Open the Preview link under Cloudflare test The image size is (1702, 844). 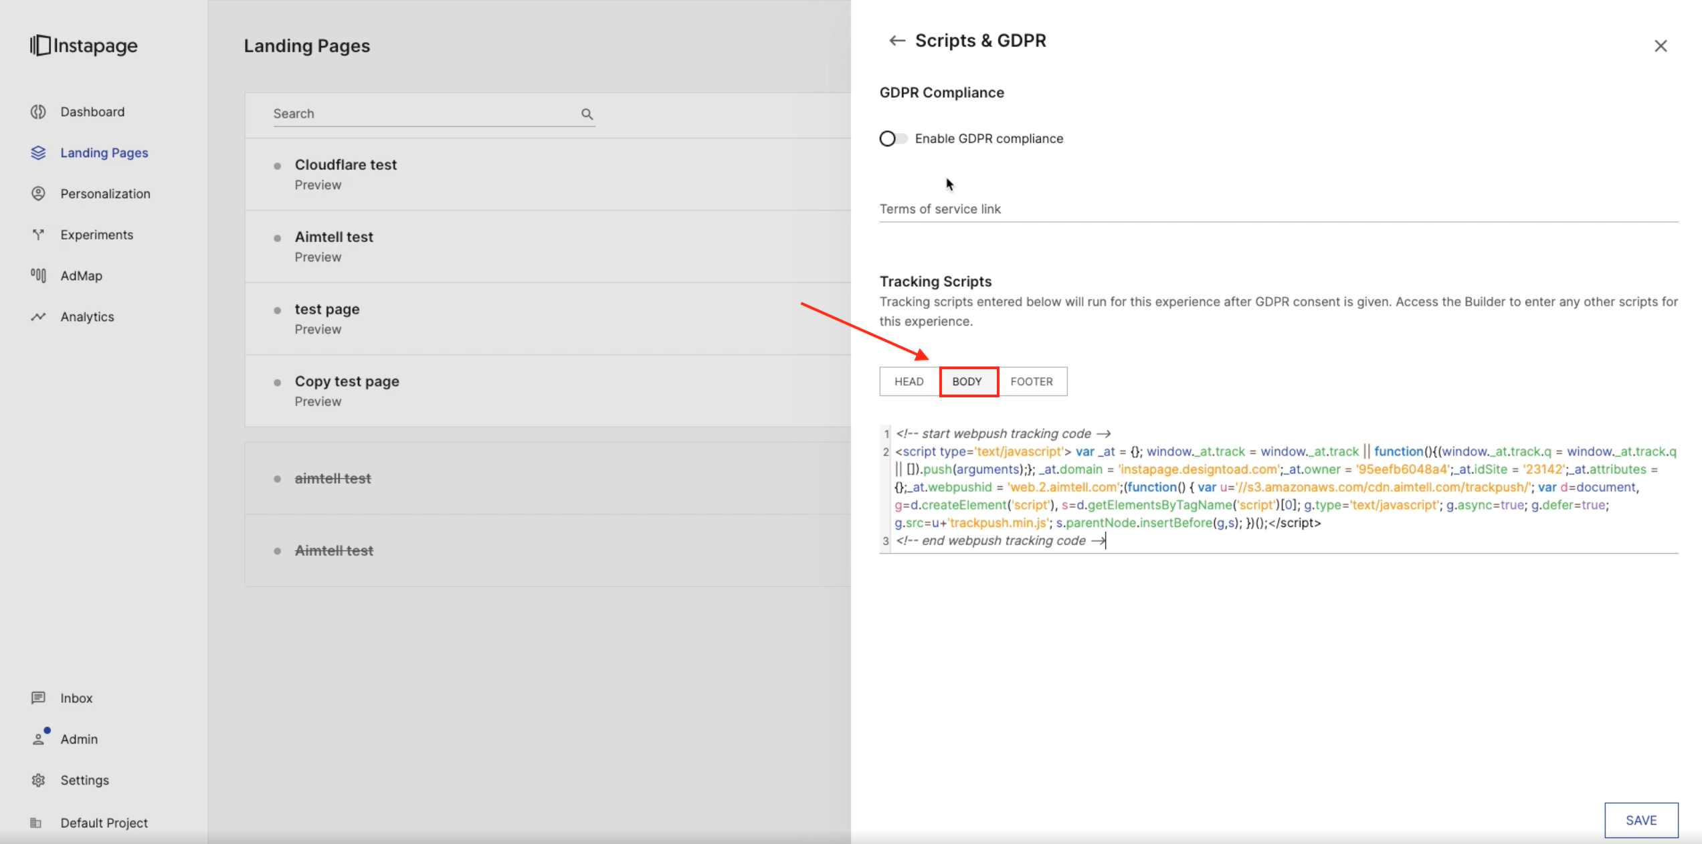click(x=318, y=185)
